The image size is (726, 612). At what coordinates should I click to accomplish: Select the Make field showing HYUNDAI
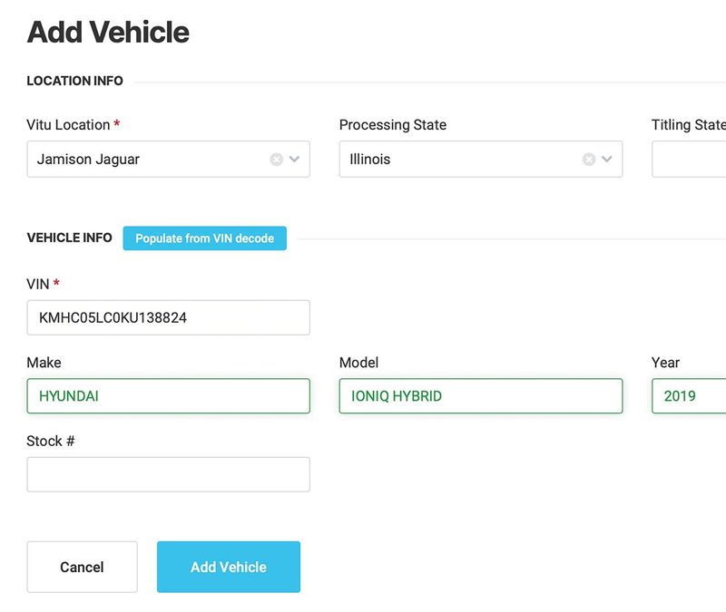[x=169, y=396]
